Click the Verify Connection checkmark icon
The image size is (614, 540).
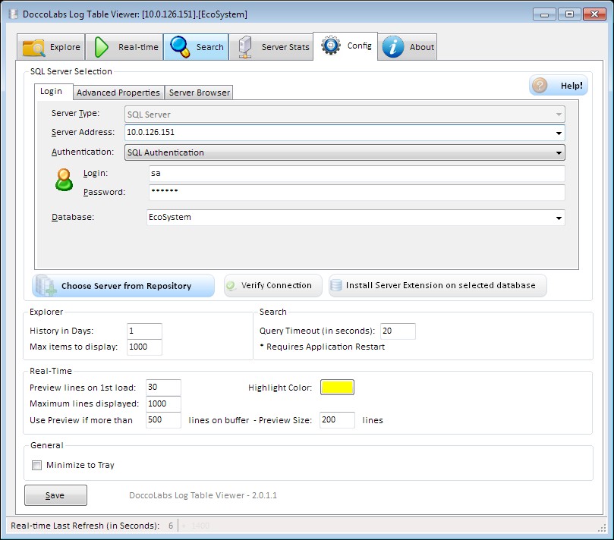coord(231,286)
